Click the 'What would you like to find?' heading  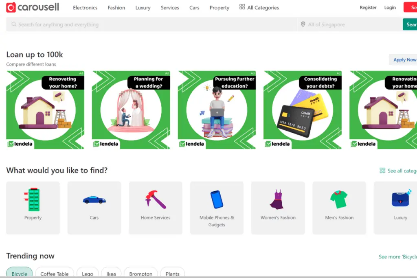(x=57, y=170)
